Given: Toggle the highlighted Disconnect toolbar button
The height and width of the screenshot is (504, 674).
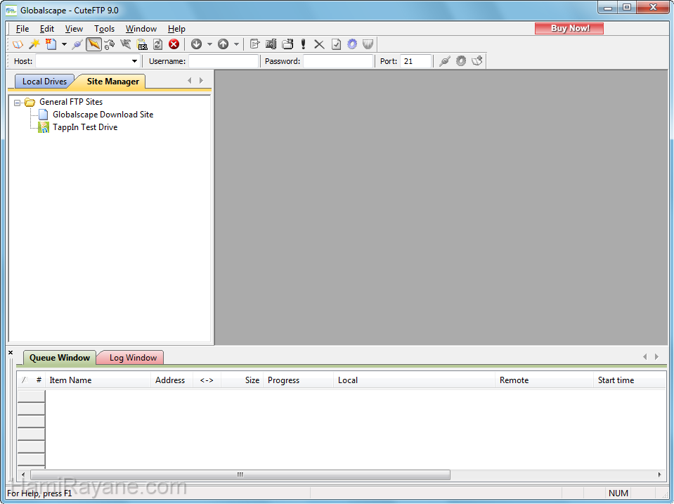Looking at the screenshot, I should pos(93,44).
